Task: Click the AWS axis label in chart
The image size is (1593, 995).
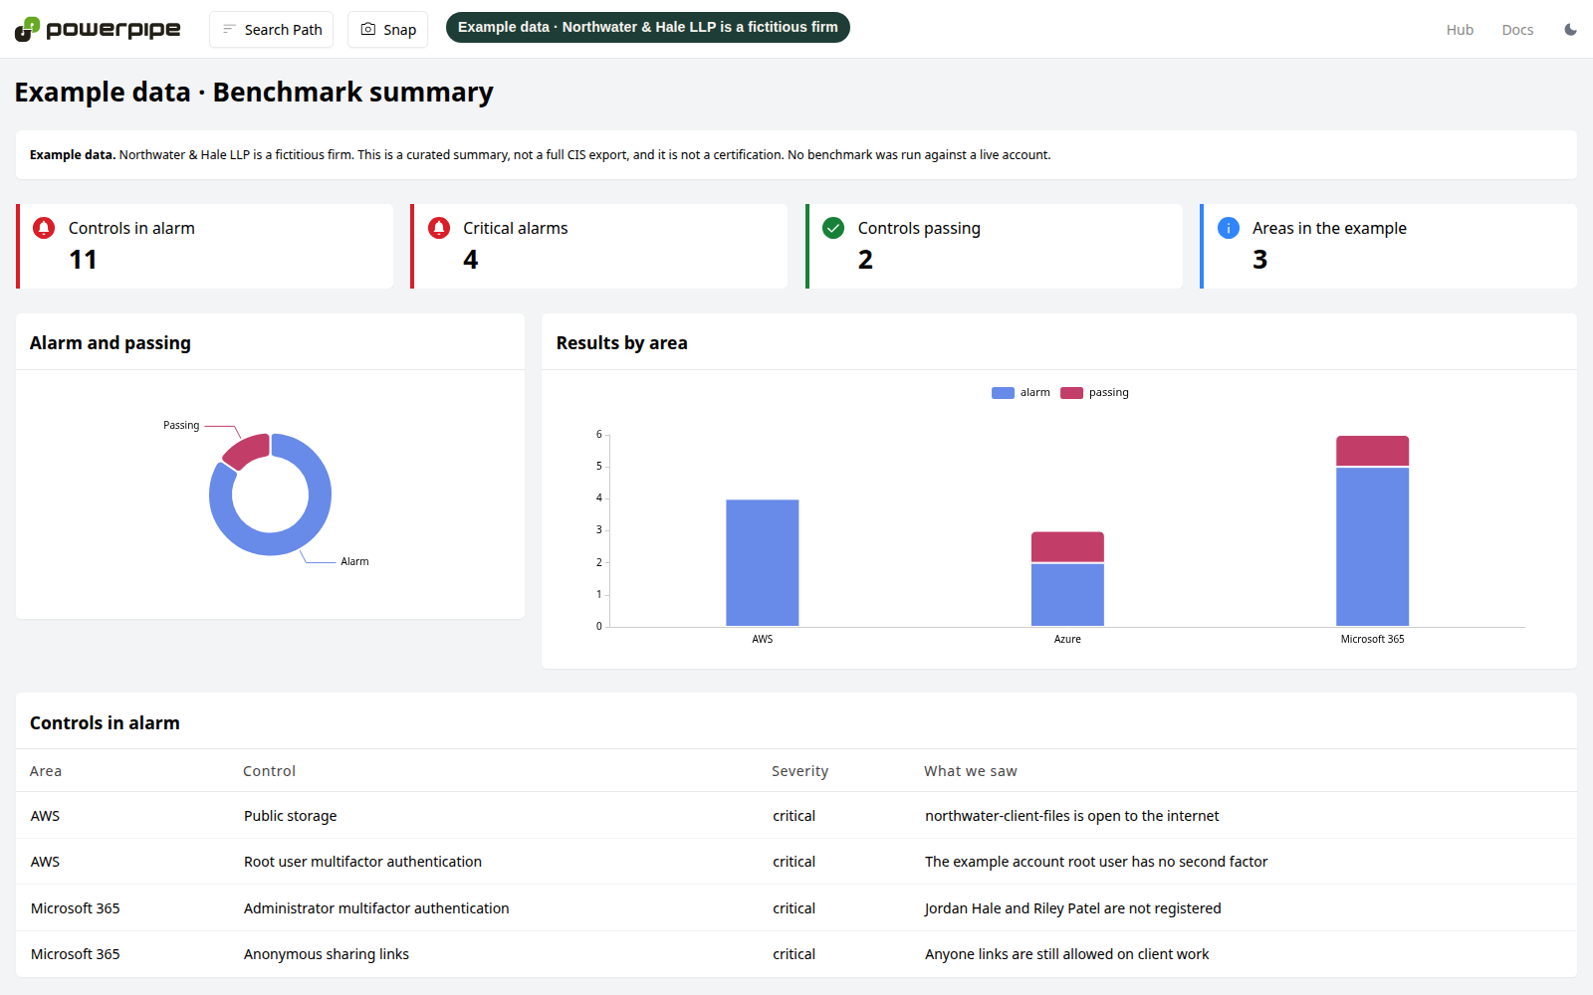Action: tap(763, 639)
